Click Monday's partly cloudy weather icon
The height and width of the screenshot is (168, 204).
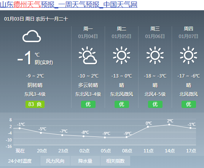88,55
